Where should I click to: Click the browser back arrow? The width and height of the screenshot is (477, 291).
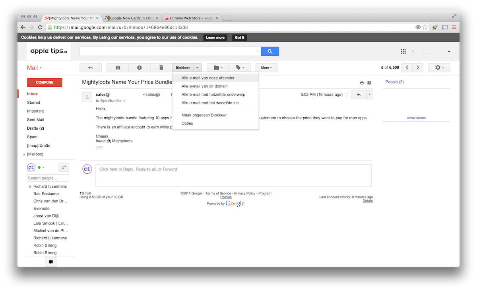pos(23,27)
